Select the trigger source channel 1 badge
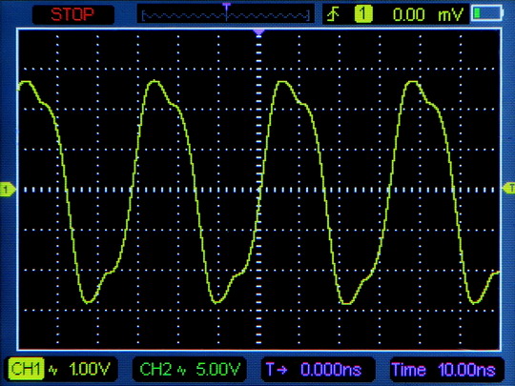The width and height of the screenshot is (515, 386). click(x=363, y=14)
